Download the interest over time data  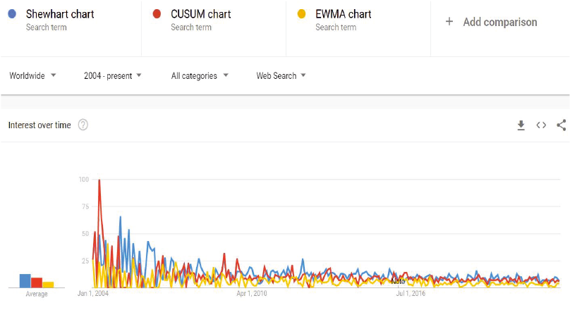(521, 125)
